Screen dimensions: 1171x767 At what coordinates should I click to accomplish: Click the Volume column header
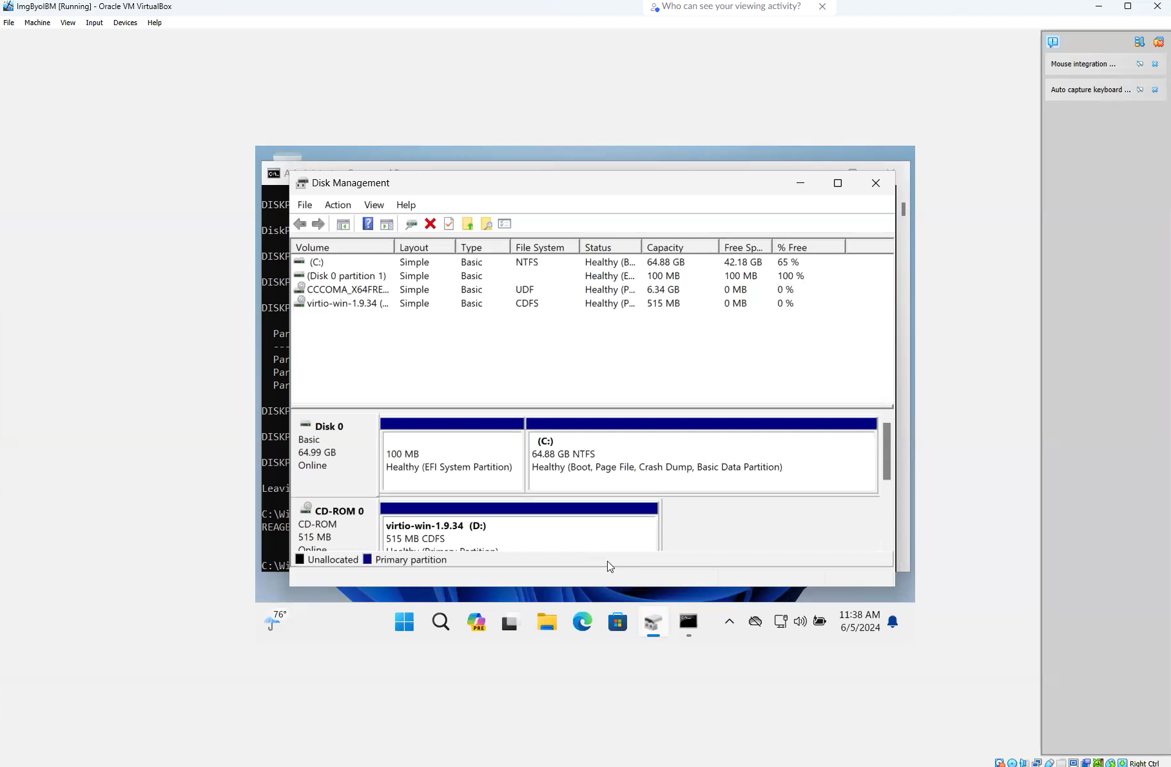pos(342,248)
